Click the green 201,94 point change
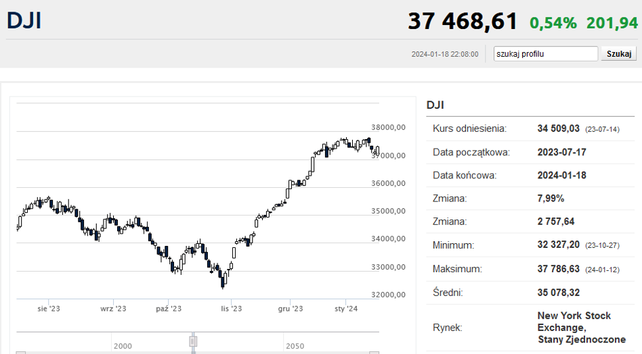This screenshot has width=642, height=354. click(x=612, y=23)
